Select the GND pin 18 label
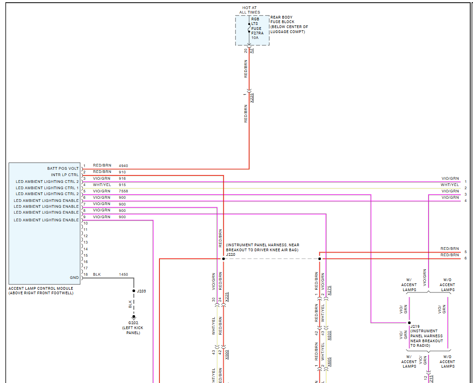The image size is (473, 383). point(74,278)
